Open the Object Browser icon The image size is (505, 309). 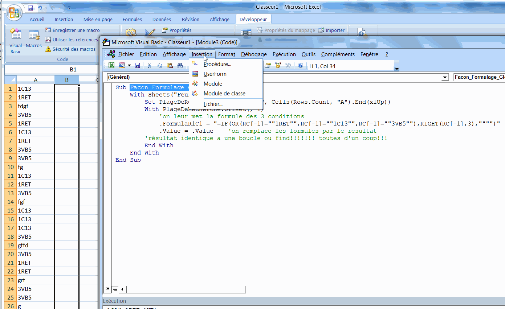coord(278,66)
